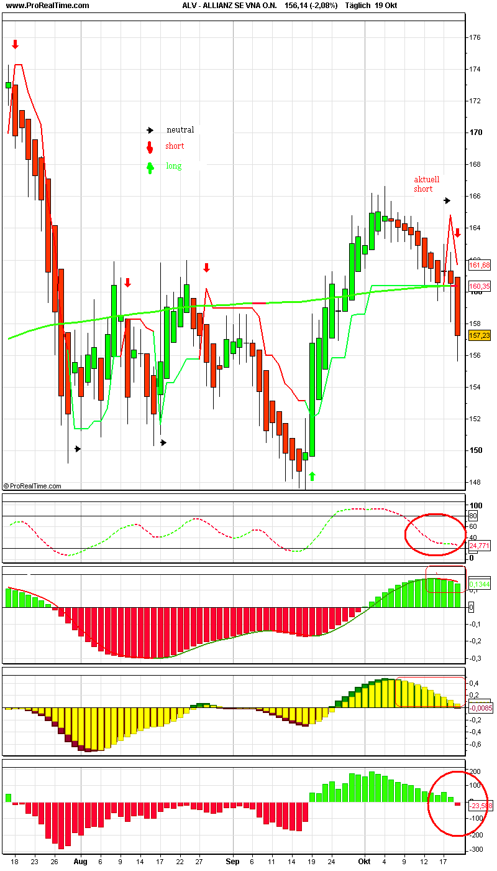
Task: Toggle the "long" legend text entry
Action: coord(173,166)
